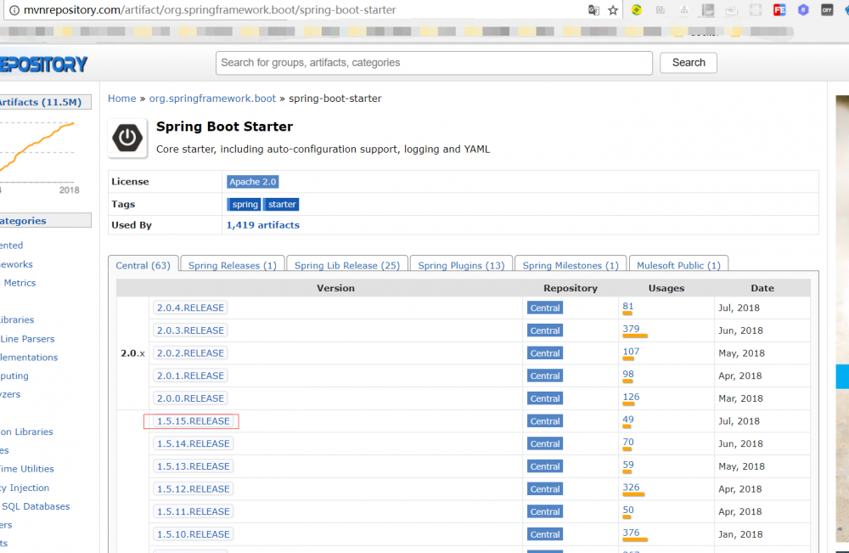Image resolution: width=849 pixels, height=553 pixels.
Task: Click Central badge for 1.5.15.RELEASE row
Action: coord(545,420)
